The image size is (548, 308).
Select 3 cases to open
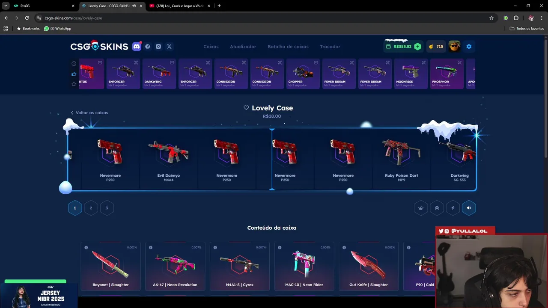(x=107, y=208)
